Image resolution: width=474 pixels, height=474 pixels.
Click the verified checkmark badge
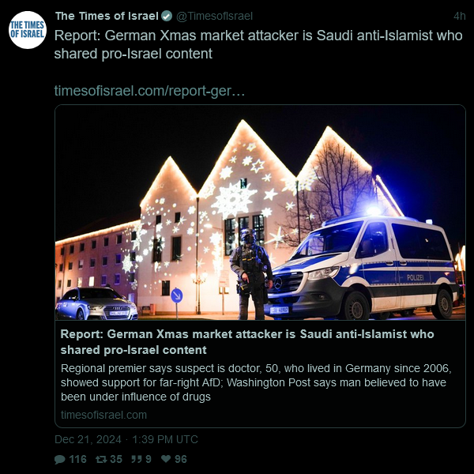167,16
